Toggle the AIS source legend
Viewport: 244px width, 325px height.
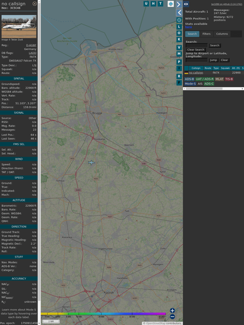click(x=200, y=84)
